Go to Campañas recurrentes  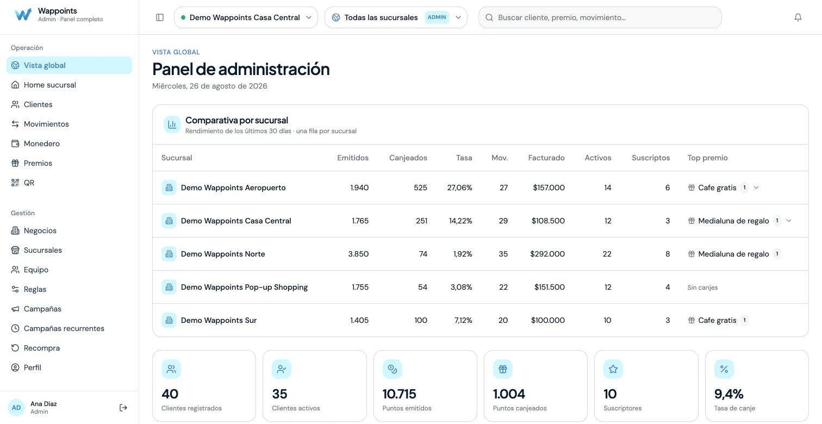pyautogui.click(x=69, y=328)
